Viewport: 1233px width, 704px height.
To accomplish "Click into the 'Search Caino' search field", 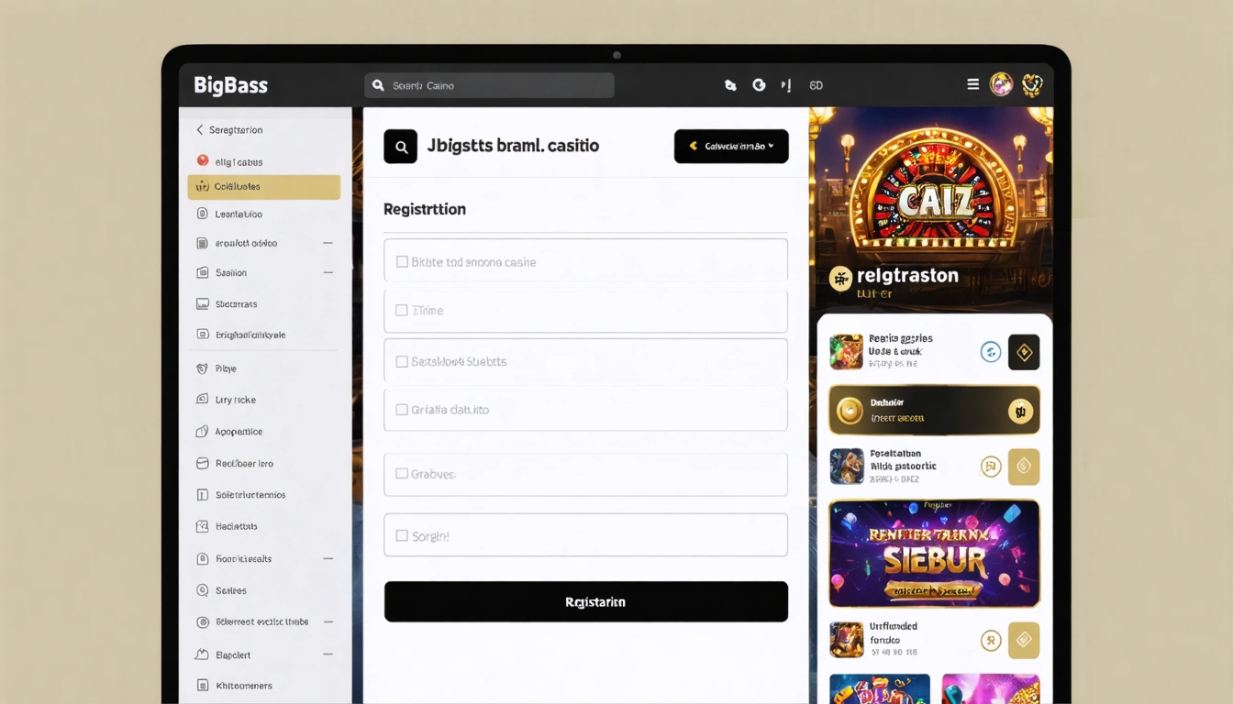I will point(489,85).
